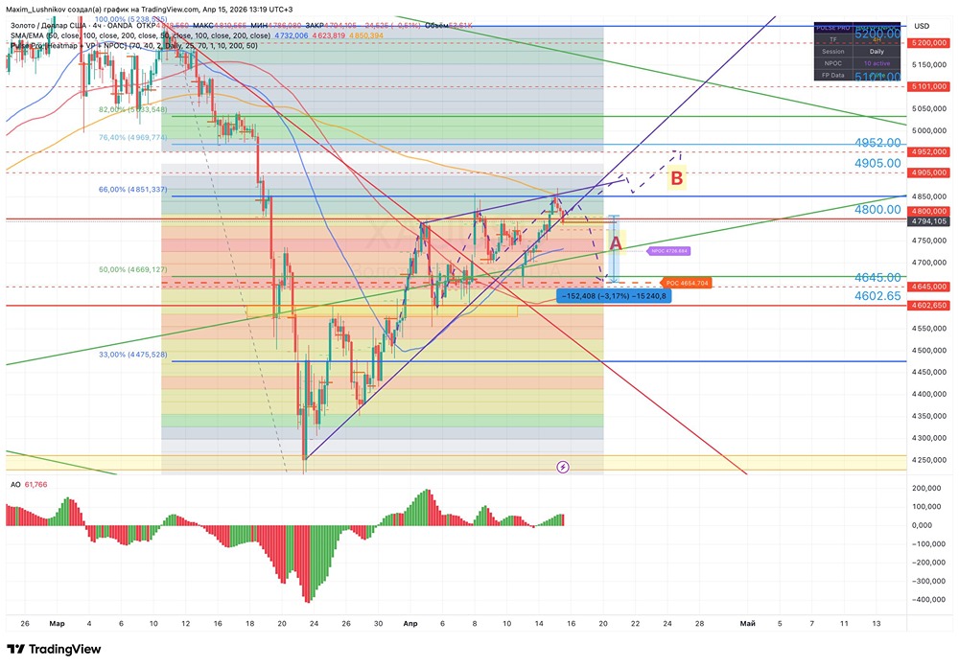This screenshot has width=959, height=667.
Task: Click the 33,00% (4 475,528) Fibonacci label
Action: (x=132, y=355)
